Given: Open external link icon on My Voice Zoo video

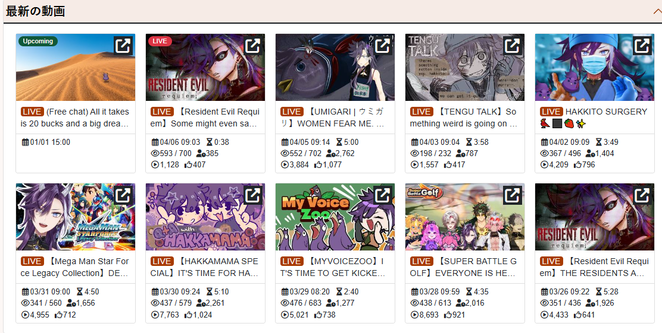Looking at the screenshot, I should point(383,195).
